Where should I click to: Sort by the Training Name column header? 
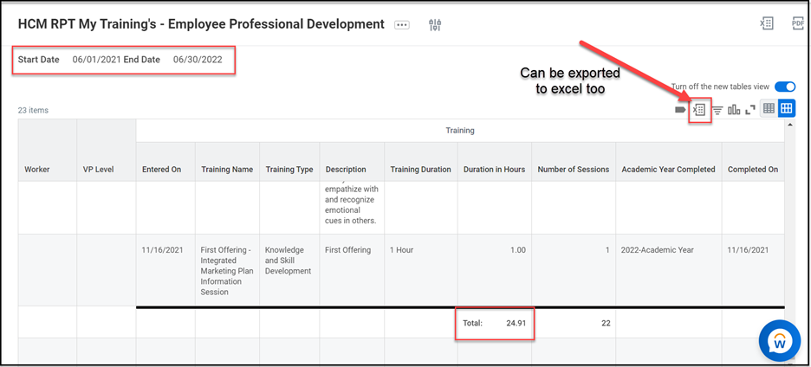click(x=227, y=170)
